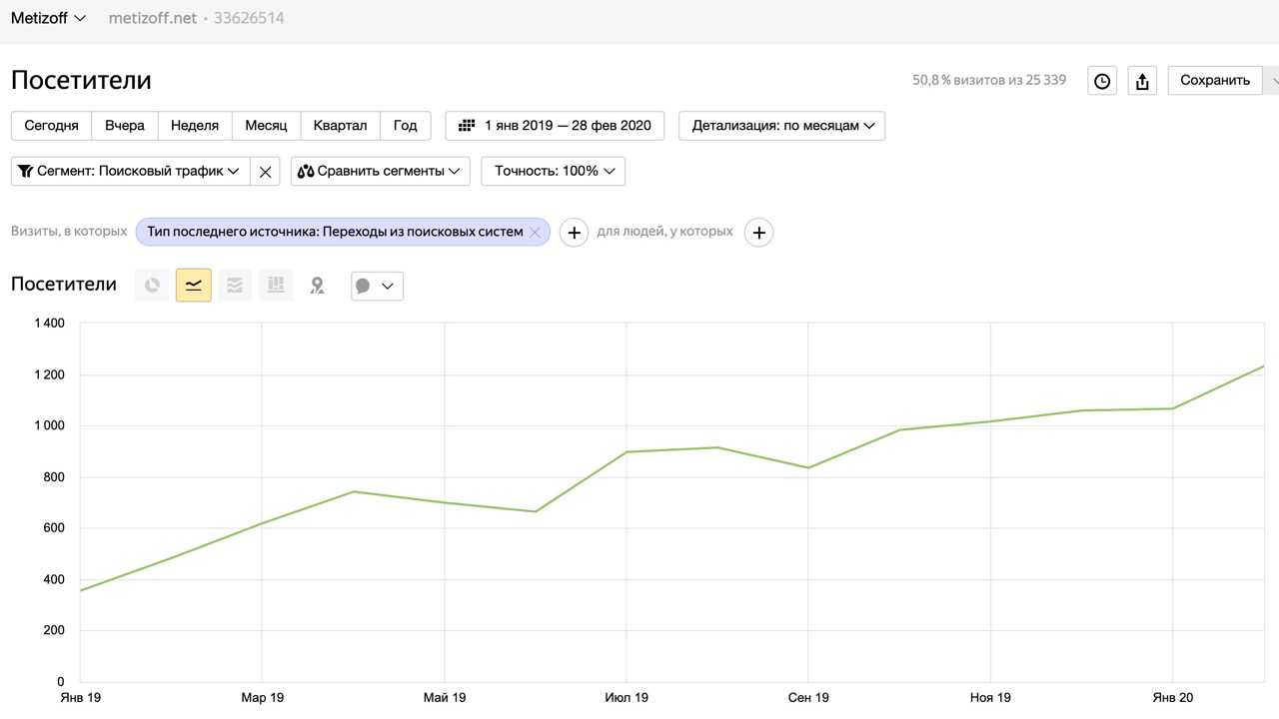Click the Save button
The width and height of the screenshot is (1279, 719).
1214,81
